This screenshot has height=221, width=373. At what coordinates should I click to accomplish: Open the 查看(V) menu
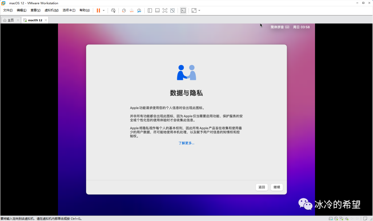(x=35, y=10)
